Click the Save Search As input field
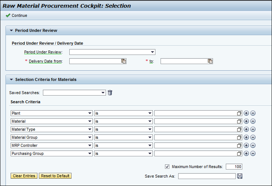272x186 pixels. [x=207, y=176]
